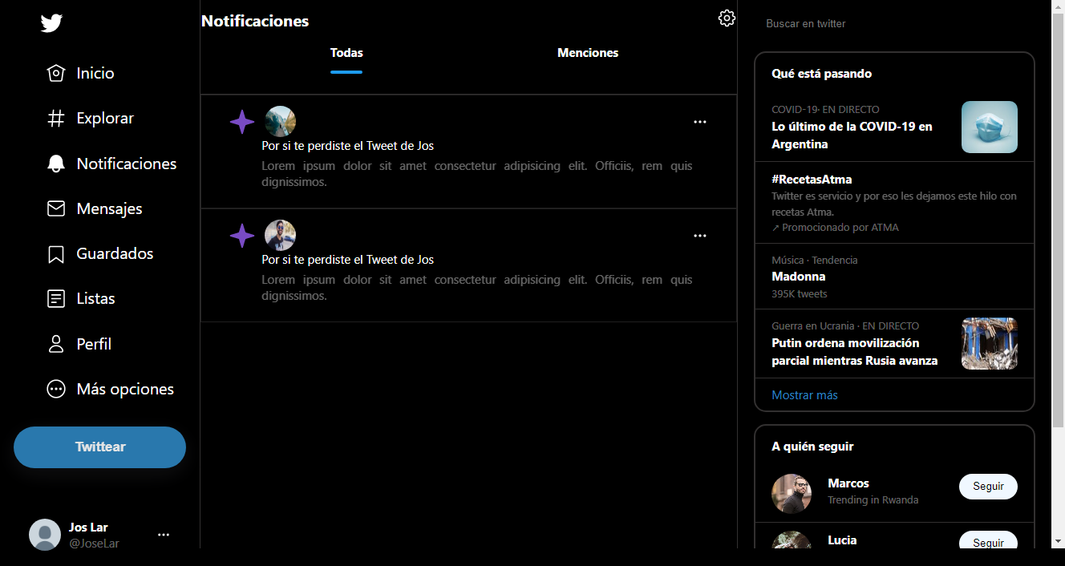The height and width of the screenshot is (566, 1065).
Task: Click the Twittear button
Action: (99, 447)
